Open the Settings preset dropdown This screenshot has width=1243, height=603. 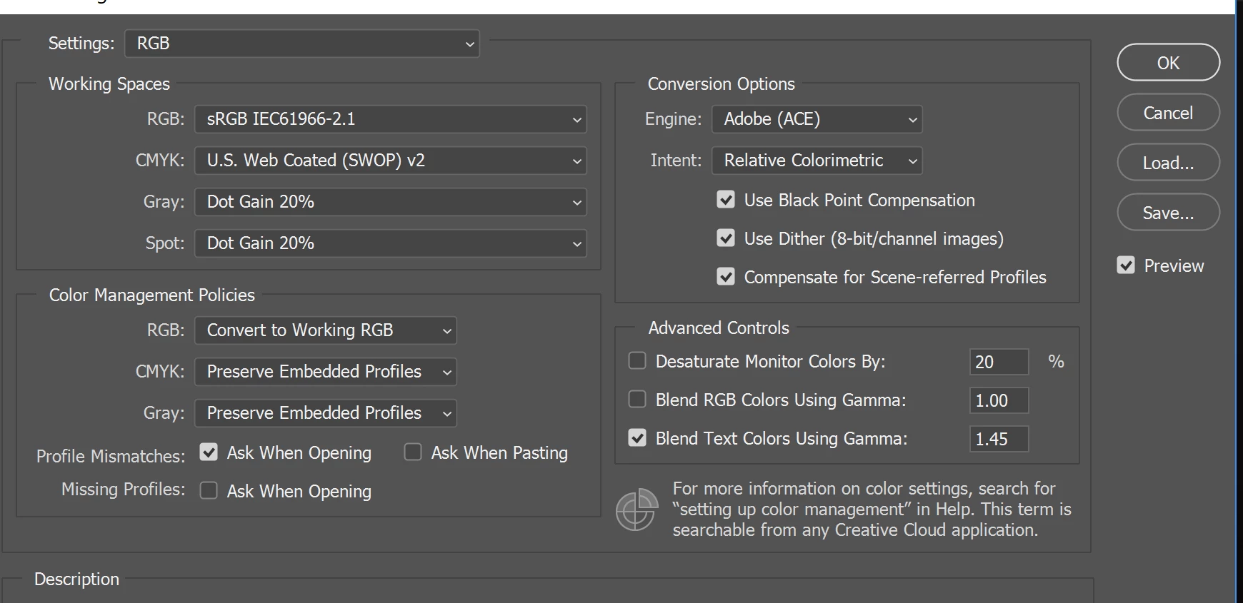click(x=301, y=44)
